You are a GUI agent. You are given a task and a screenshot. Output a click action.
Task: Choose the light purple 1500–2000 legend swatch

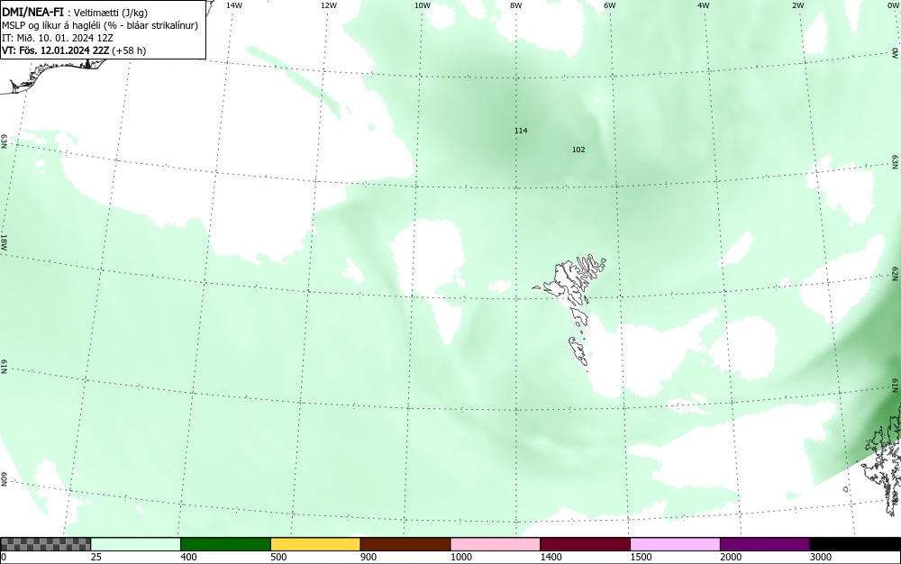675,544
